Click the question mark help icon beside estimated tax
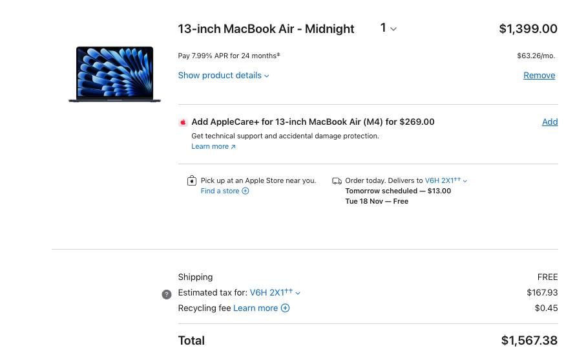The width and height of the screenshot is (575, 355). (x=167, y=294)
